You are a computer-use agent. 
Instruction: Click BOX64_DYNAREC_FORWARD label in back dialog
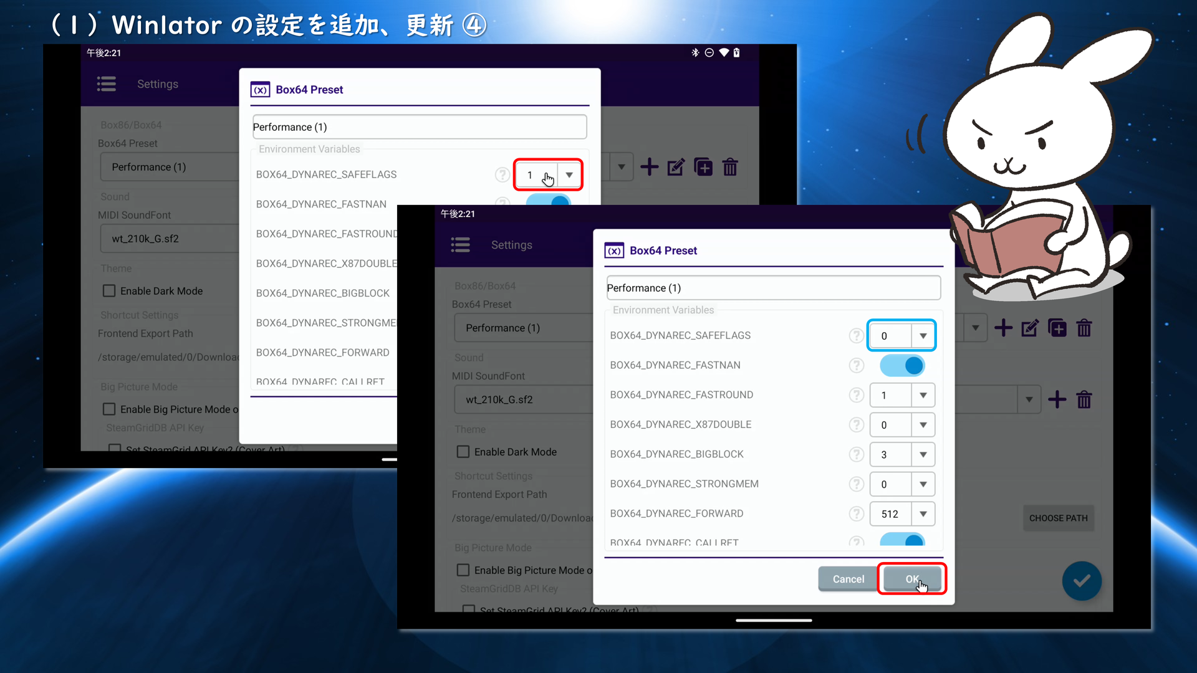point(322,353)
